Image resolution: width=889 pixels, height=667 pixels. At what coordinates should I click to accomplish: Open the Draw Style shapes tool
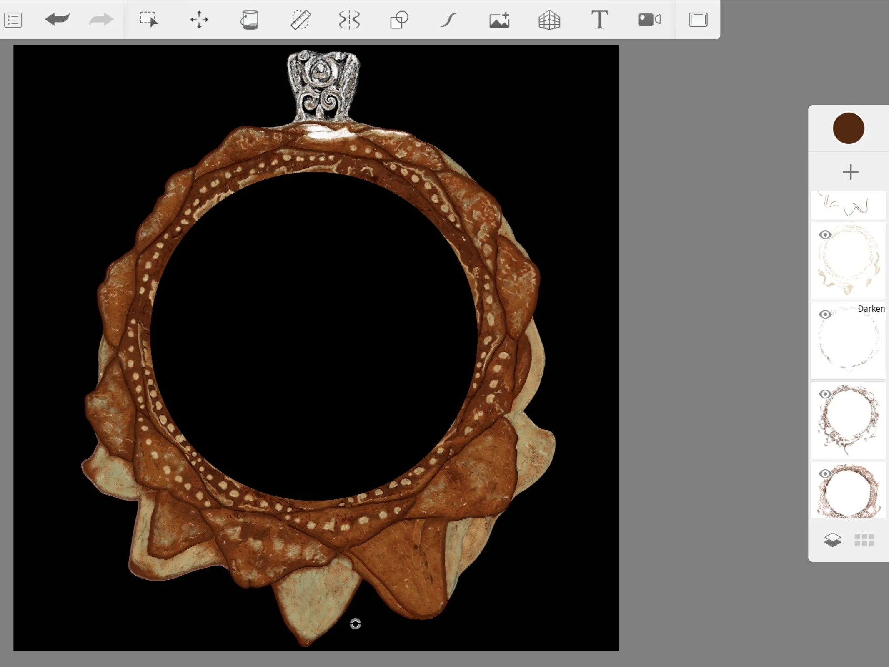point(399,20)
